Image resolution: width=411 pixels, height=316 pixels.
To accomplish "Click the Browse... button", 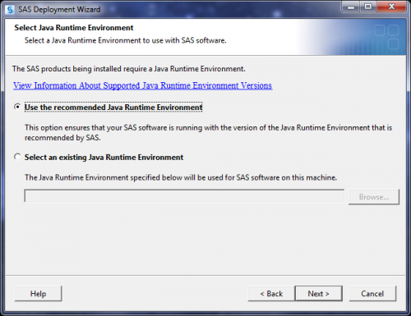I will coord(374,197).
